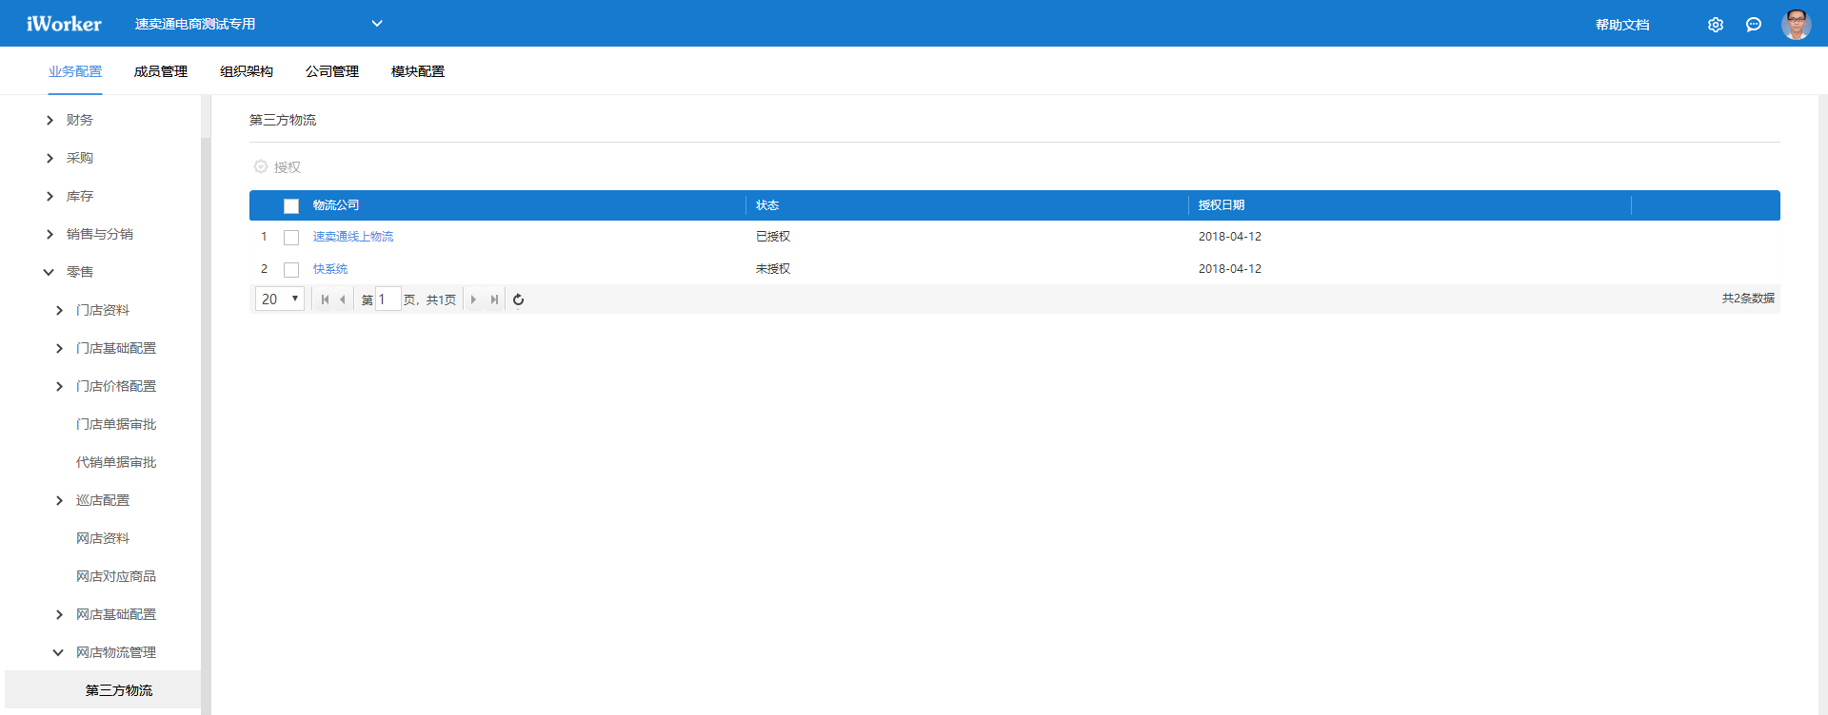The height and width of the screenshot is (715, 1828).
Task: Expand the 财务 tree node
Action: click(50, 120)
